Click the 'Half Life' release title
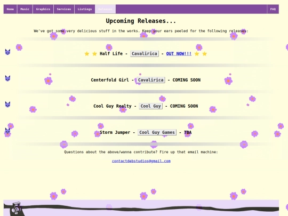This screenshot has height=216, width=288. pos(111,54)
